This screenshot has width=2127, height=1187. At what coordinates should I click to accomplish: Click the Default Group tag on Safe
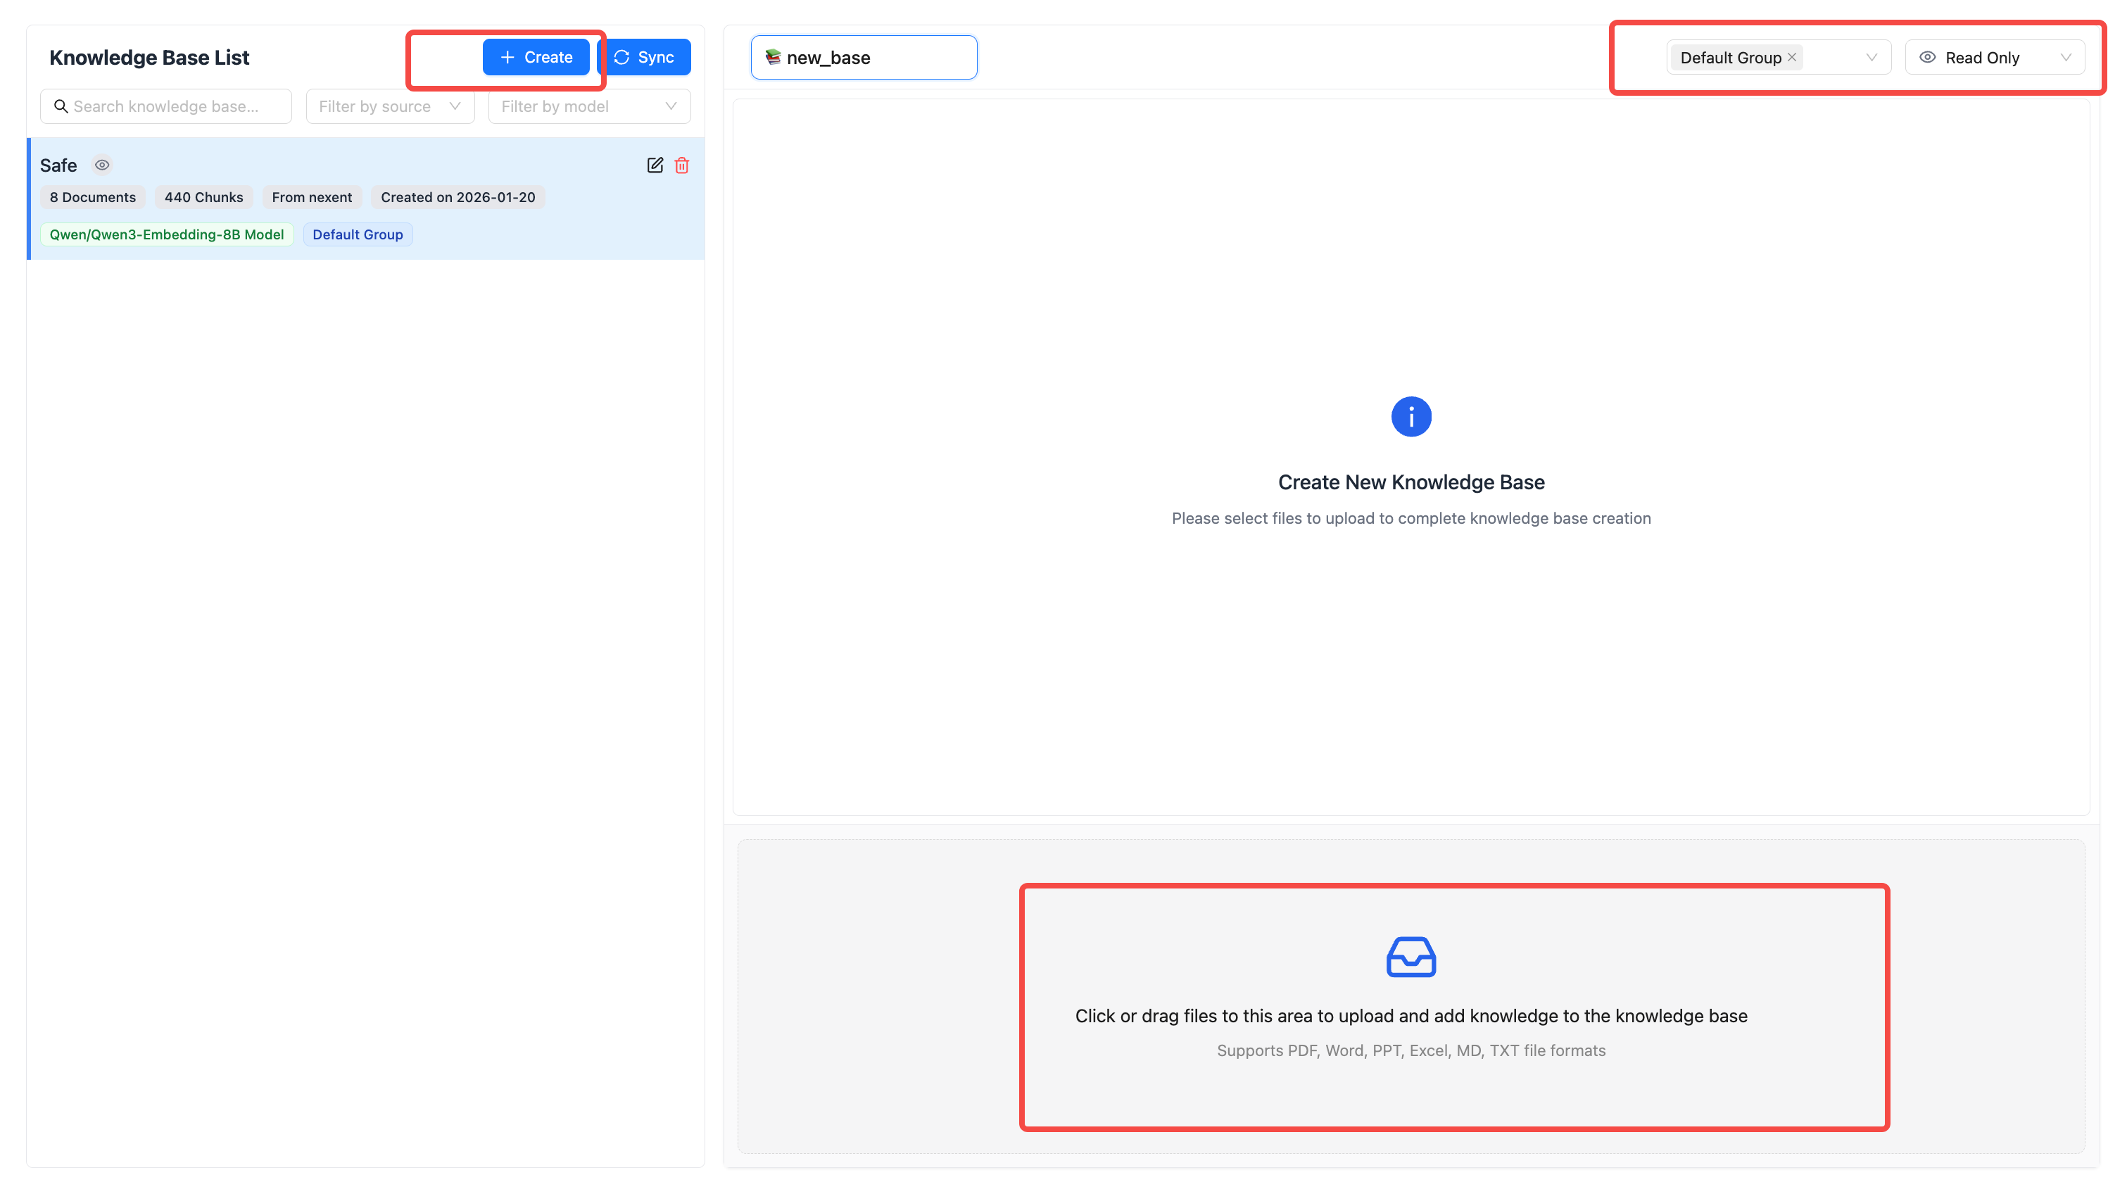click(x=358, y=234)
